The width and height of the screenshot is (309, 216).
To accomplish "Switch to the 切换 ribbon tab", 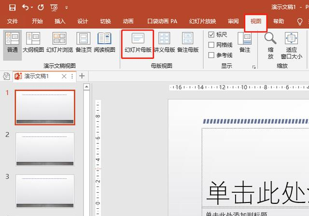I will coord(105,21).
